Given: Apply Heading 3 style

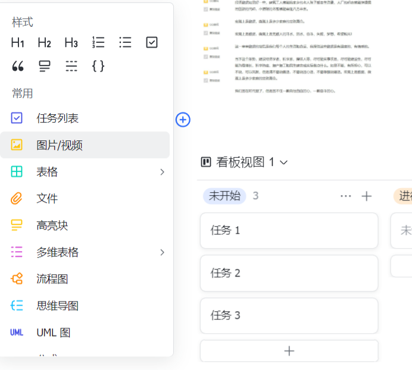Looking at the screenshot, I should [71, 42].
